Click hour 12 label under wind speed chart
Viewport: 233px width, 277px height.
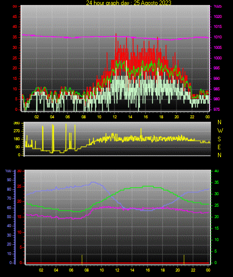coord(114,117)
